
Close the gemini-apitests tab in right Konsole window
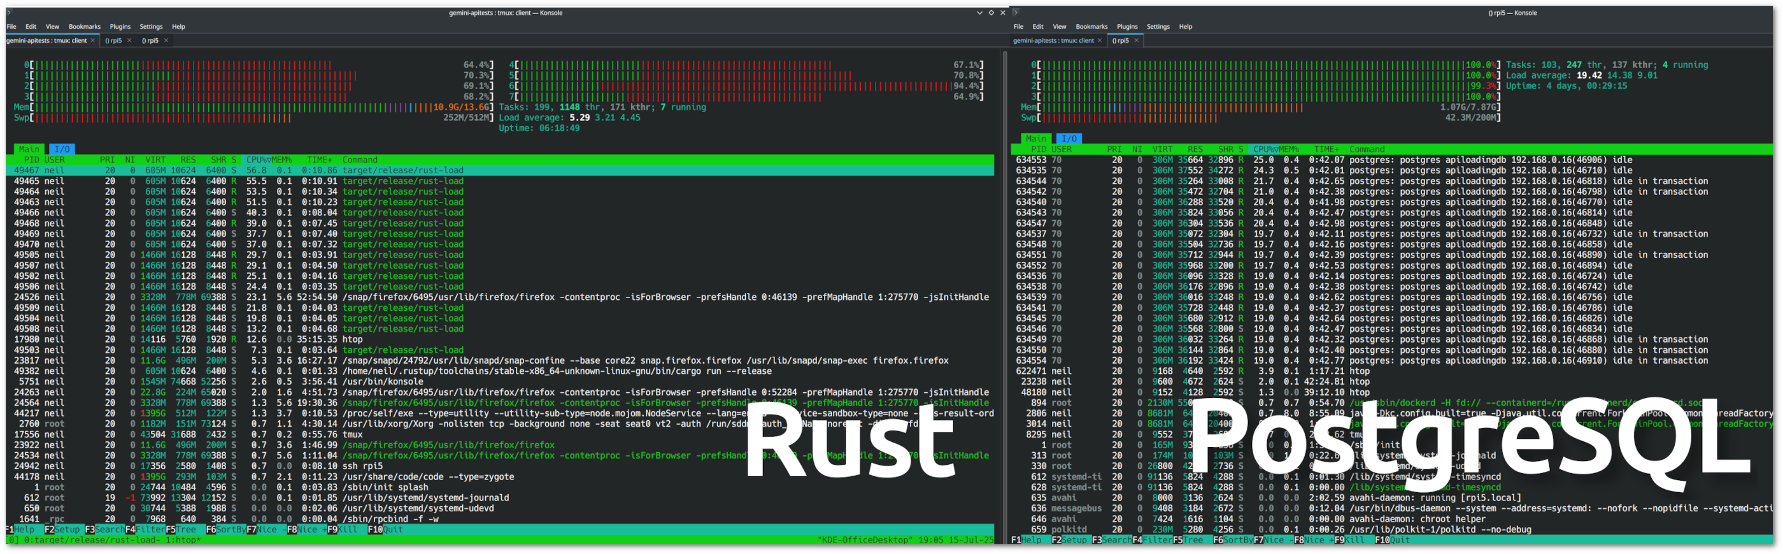[x=1100, y=40]
